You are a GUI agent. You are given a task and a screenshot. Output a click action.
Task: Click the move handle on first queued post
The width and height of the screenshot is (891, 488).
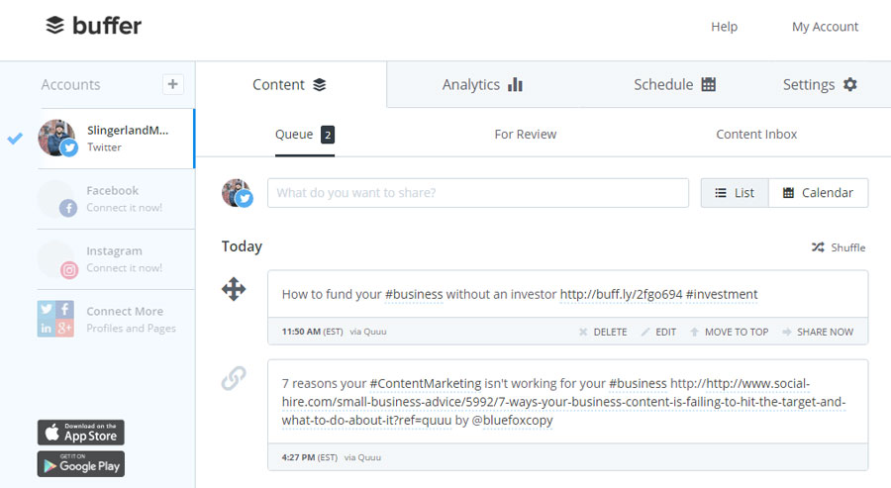[x=234, y=289]
